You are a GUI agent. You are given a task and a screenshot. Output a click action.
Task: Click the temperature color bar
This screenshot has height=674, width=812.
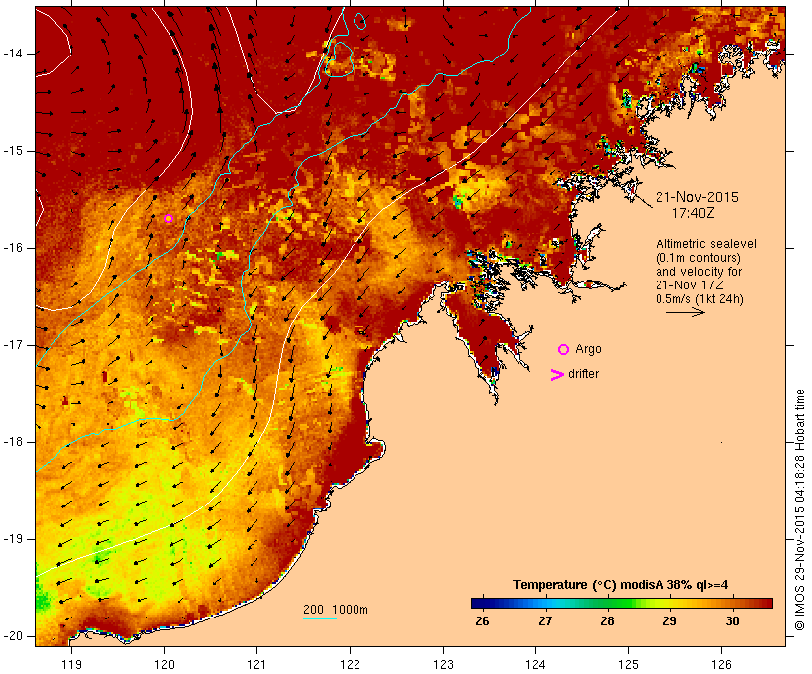coord(622,603)
